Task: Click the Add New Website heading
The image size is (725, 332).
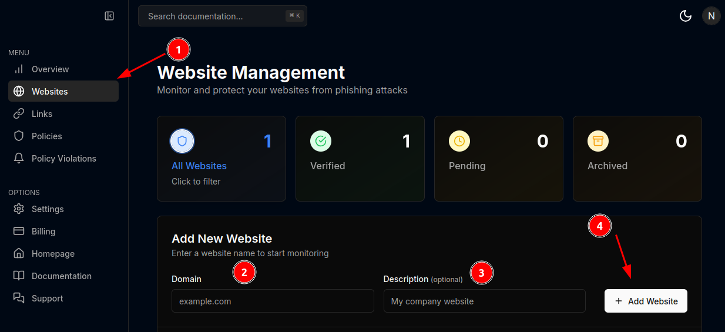Action: point(221,239)
